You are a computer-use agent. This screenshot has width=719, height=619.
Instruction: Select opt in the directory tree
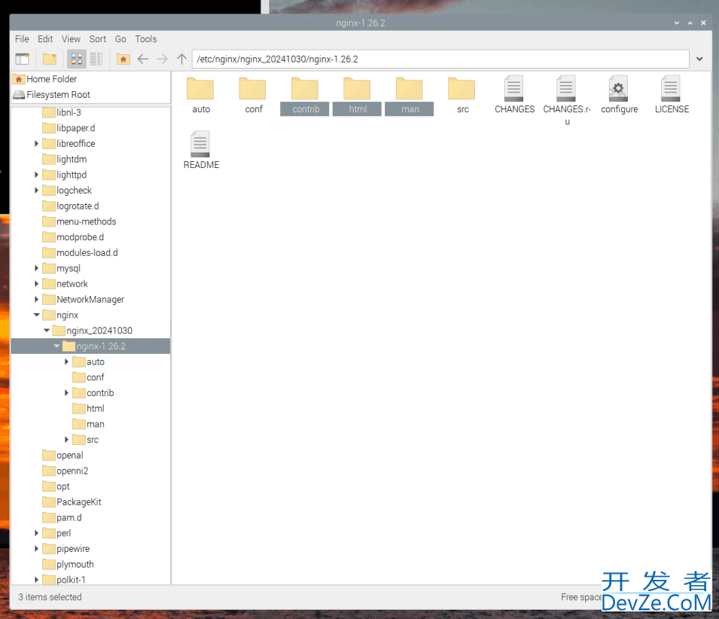(x=56, y=486)
